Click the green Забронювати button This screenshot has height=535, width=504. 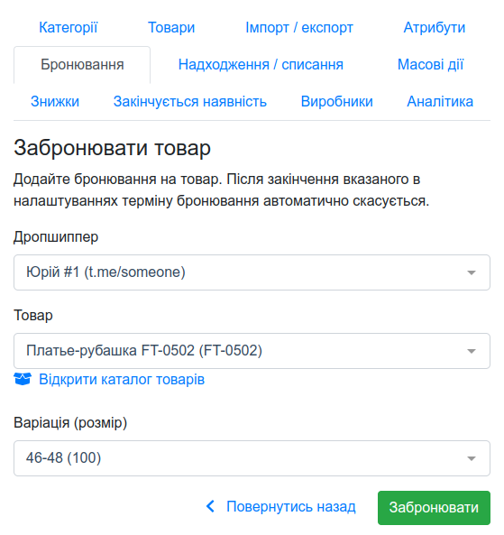tap(434, 508)
